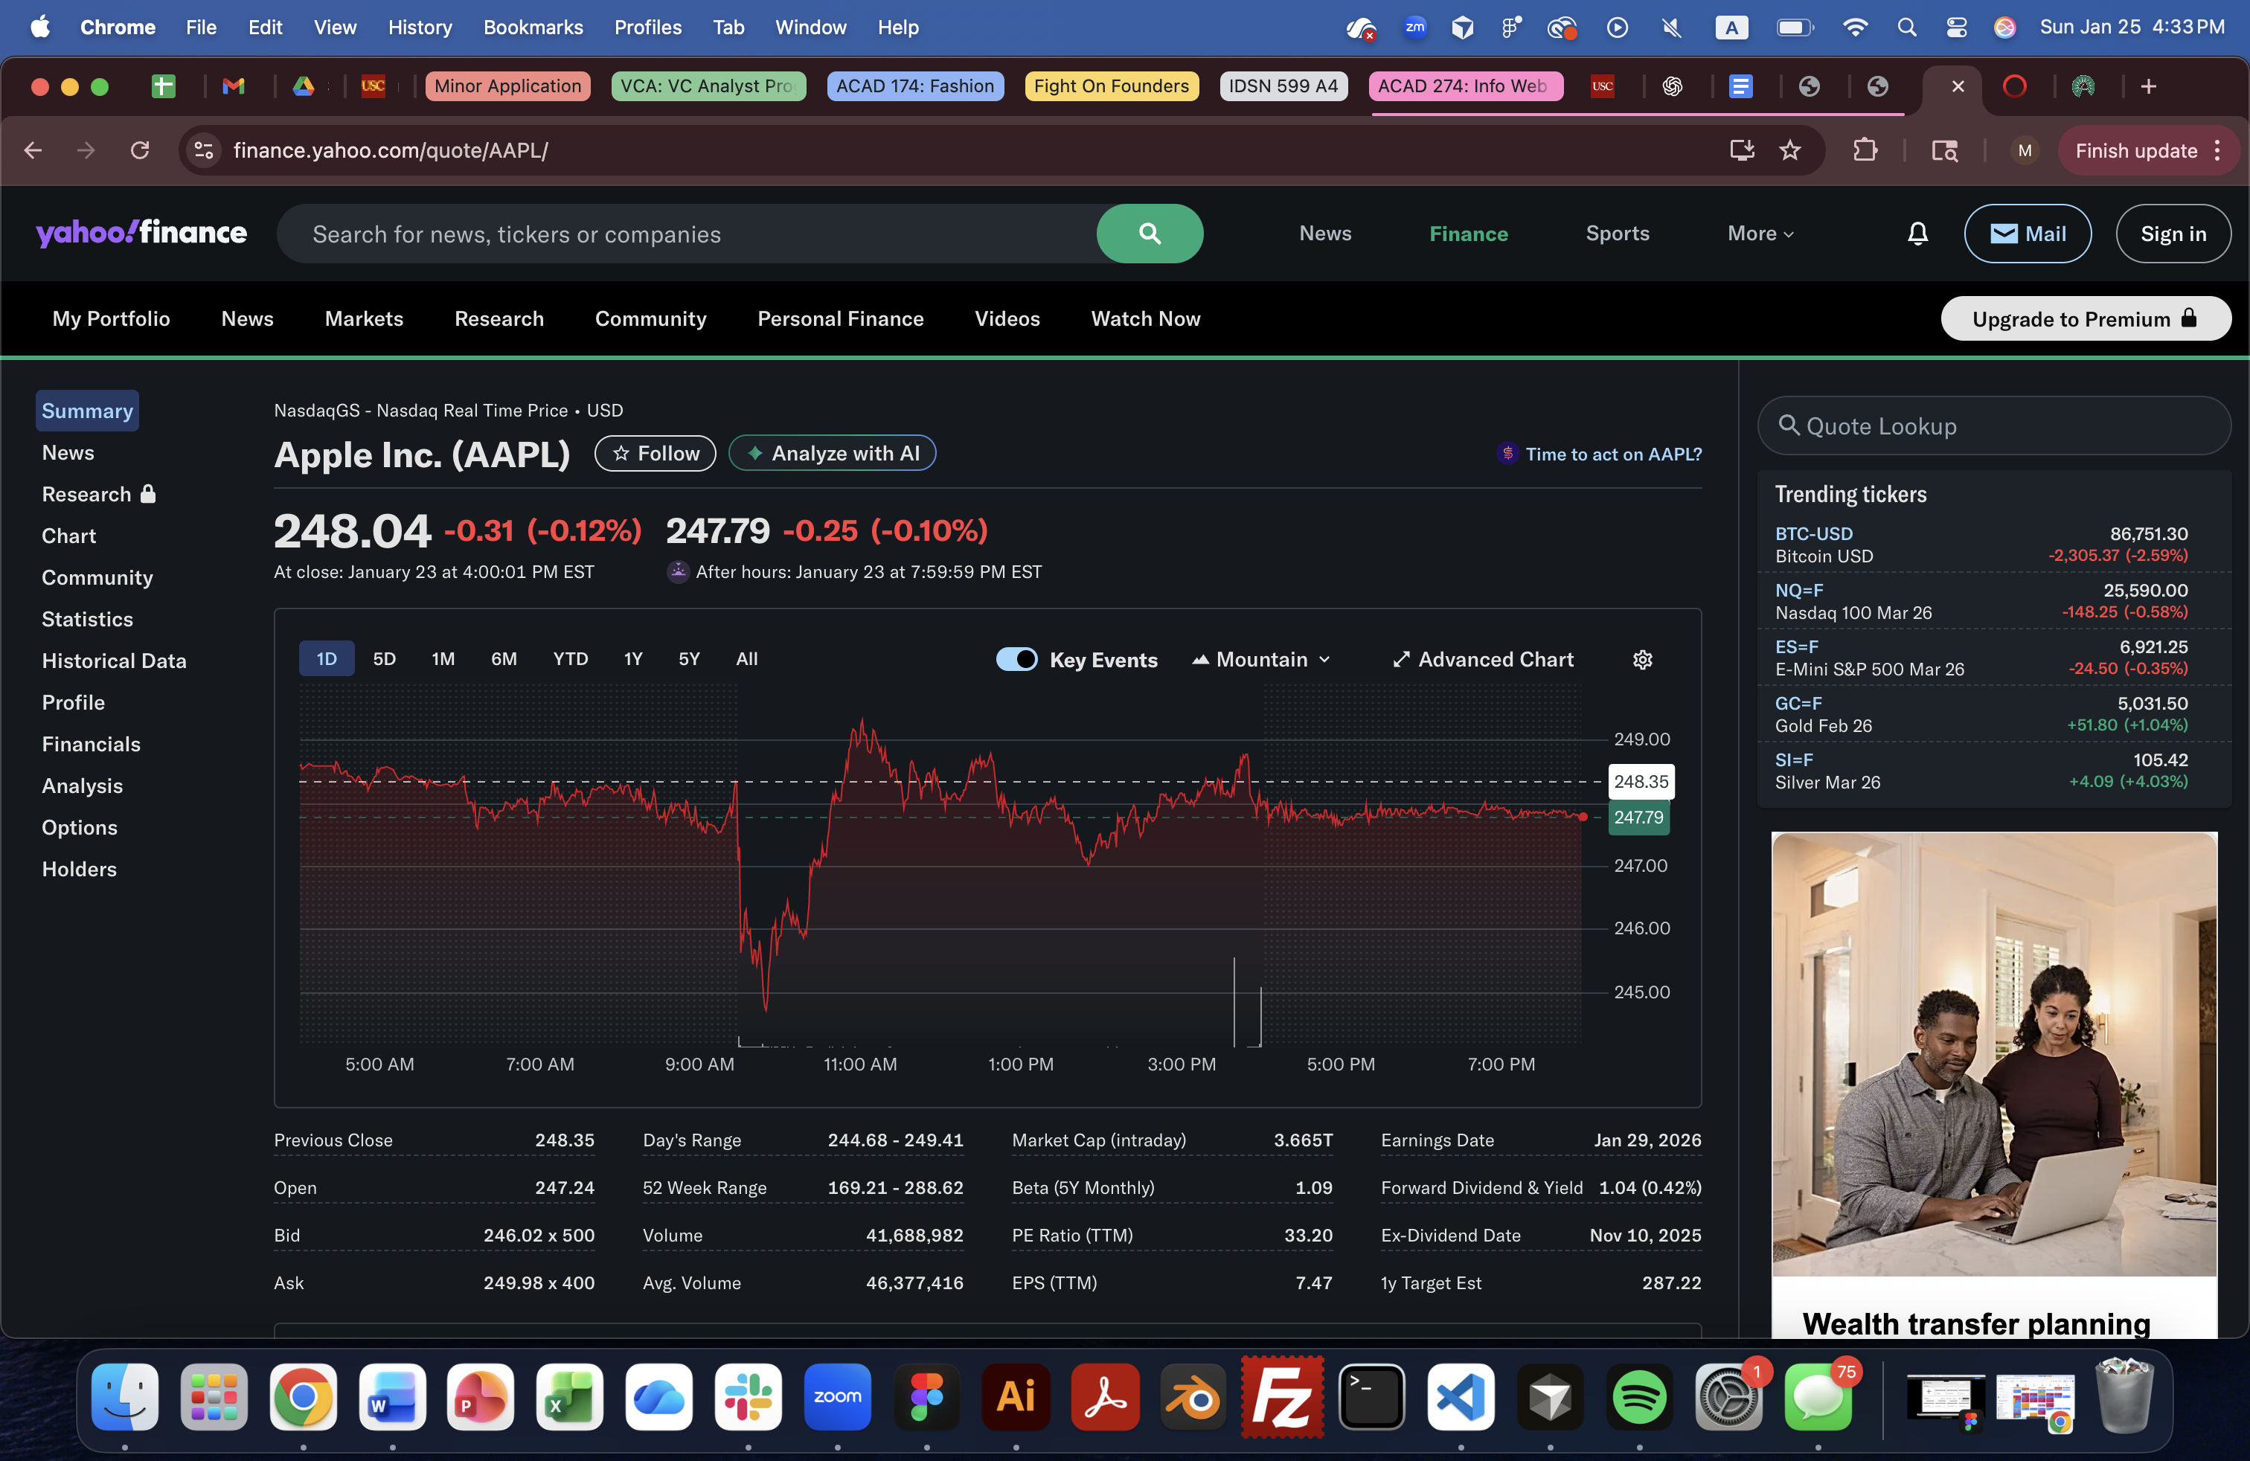This screenshot has height=1461, width=2250.
Task: Open the notifications bell icon
Action: click(1916, 234)
